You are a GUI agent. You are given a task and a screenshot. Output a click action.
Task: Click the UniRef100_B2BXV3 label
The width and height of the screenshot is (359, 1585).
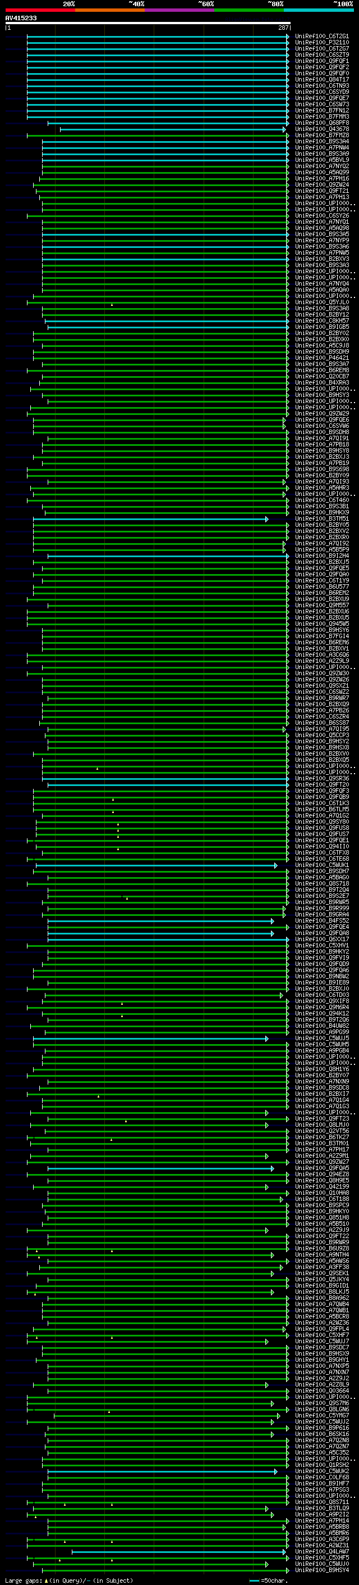click(322, 259)
